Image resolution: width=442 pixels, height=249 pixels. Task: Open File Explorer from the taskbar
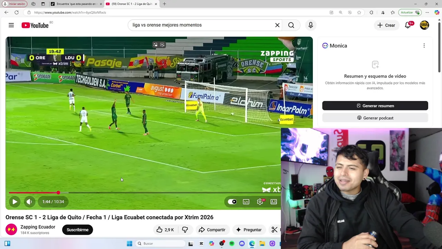262,243
